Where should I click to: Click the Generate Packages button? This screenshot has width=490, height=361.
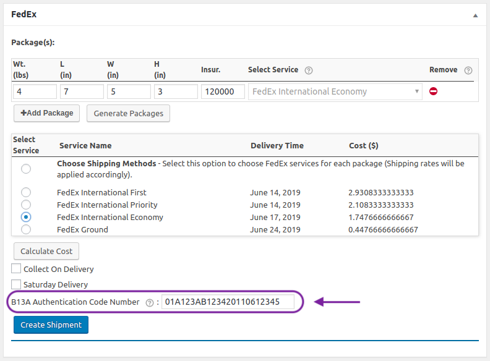click(128, 113)
